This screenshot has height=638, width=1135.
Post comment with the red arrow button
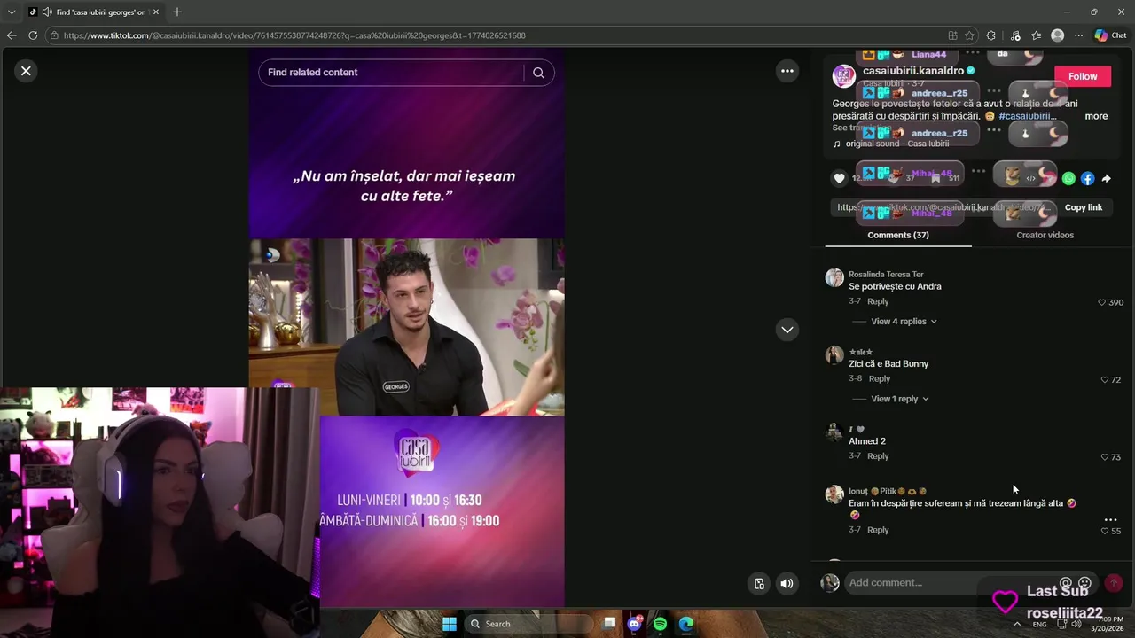pyautogui.click(x=1114, y=583)
